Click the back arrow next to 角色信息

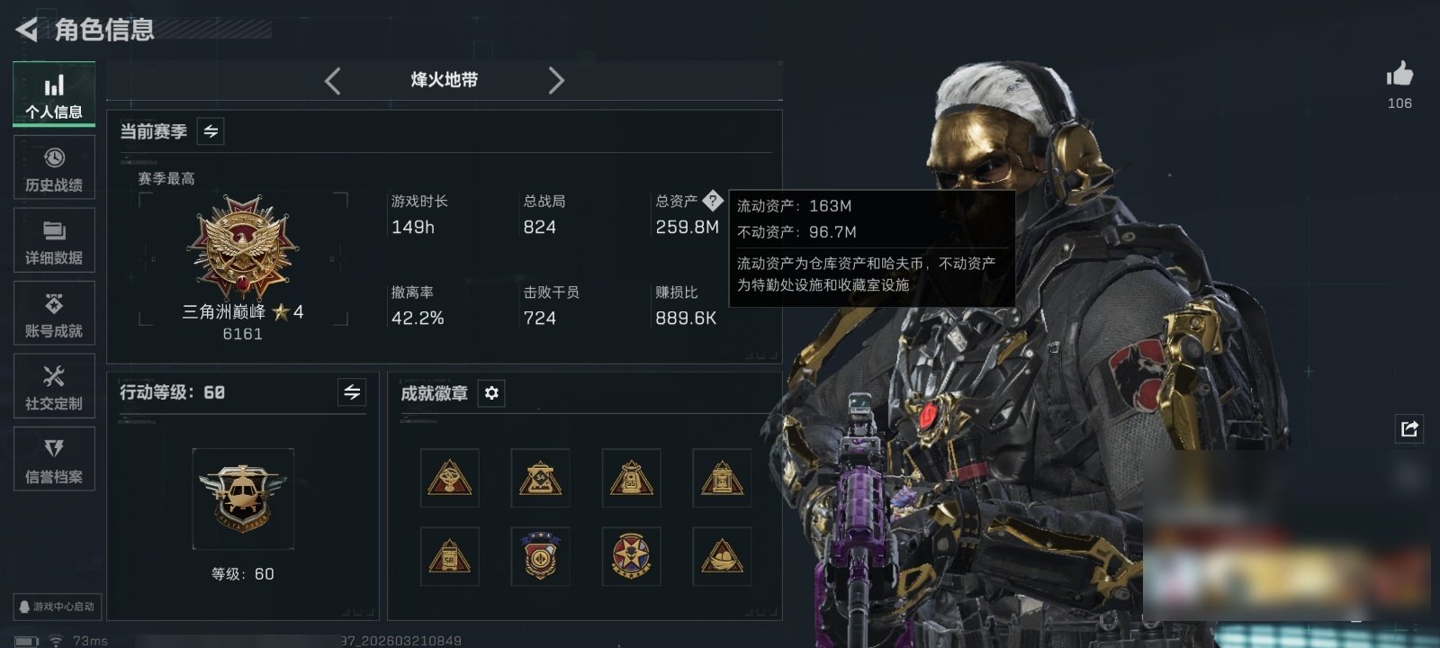(26, 30)
